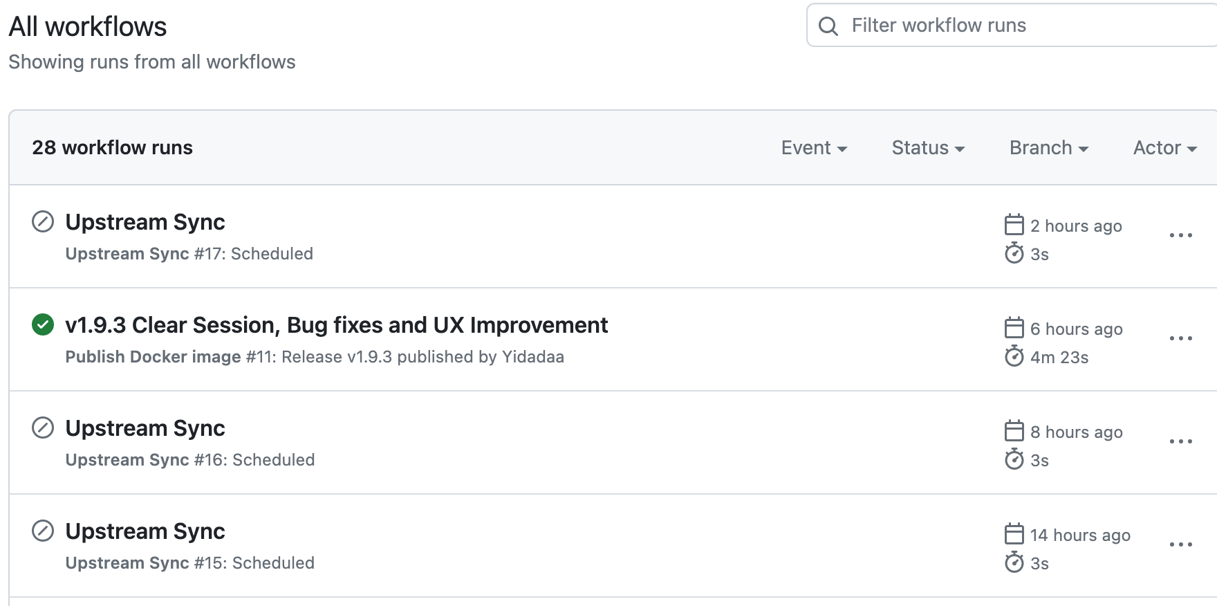Screen dimensions: 1217x606
Task: Click the Upstream Sync #15: Scheduled subtitle
Action: [190, 563]
